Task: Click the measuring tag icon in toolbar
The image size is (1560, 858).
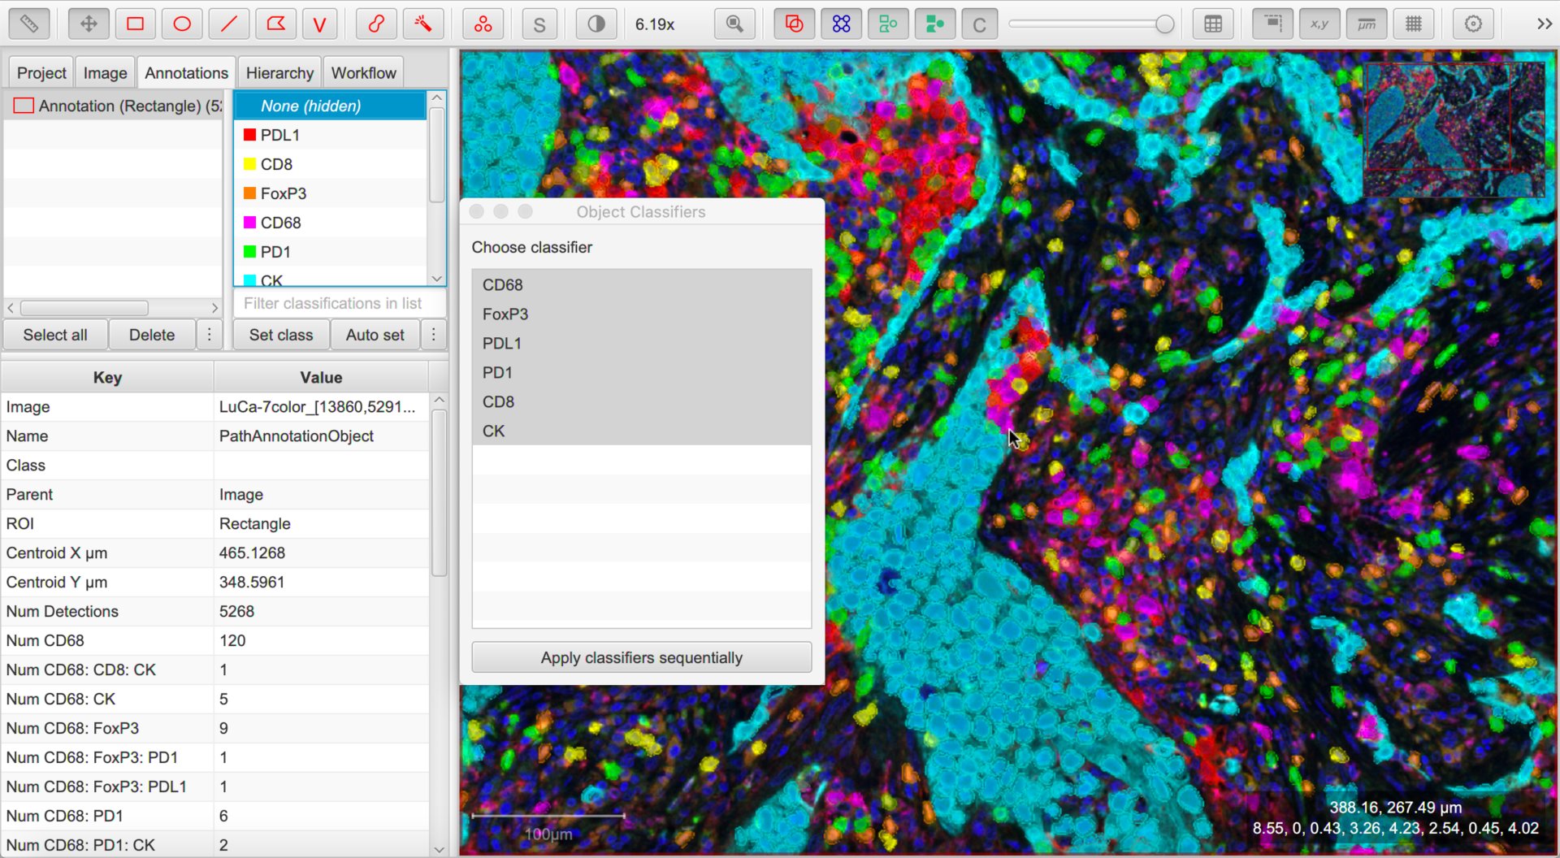Action: point(28,24)
